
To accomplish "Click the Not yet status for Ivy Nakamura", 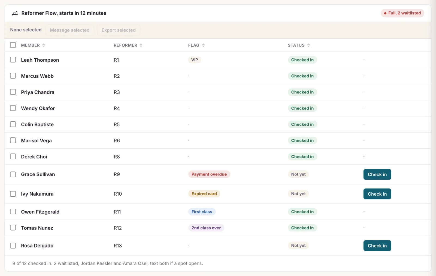I will pos(298,194).
